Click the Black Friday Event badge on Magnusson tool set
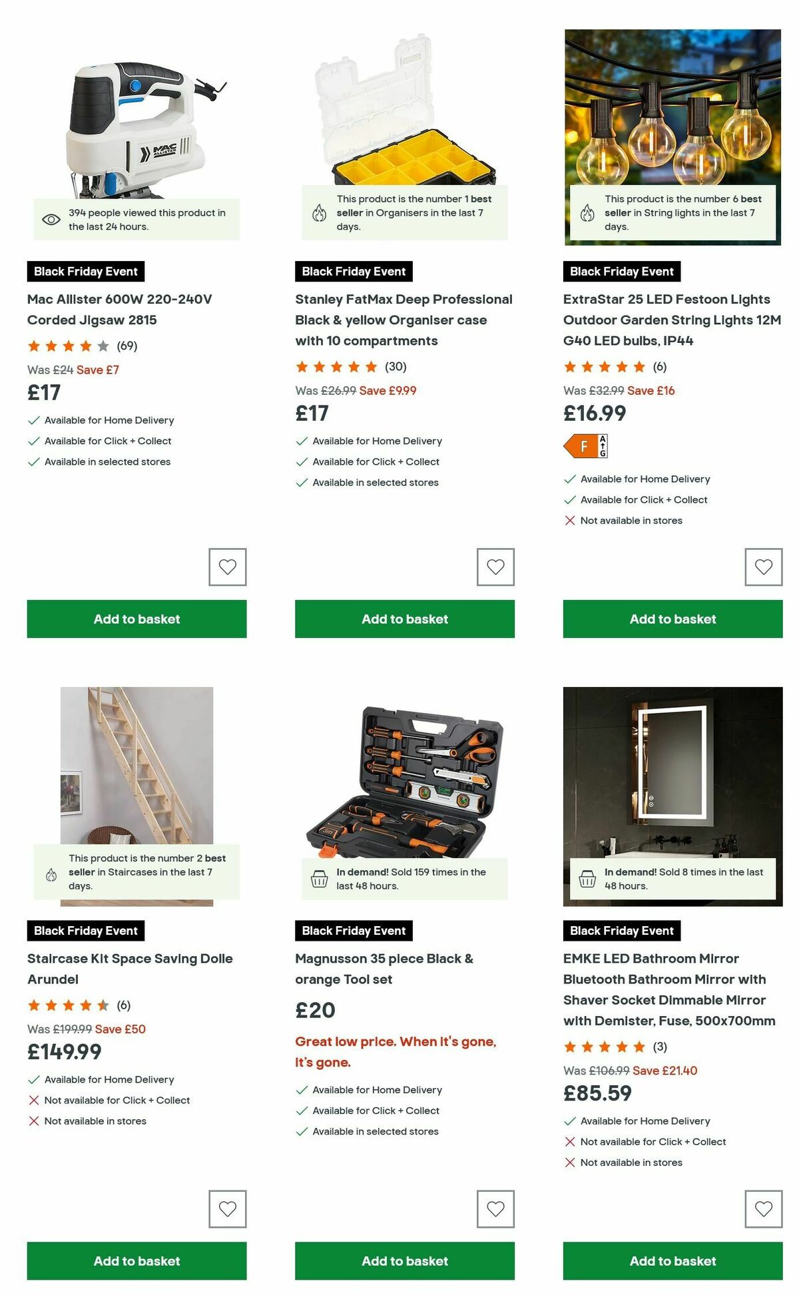799x1295 pixels. coord(353,930)
